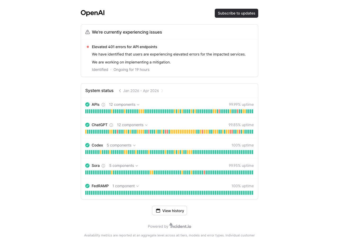Open View history
The width and height of the screenshot is (339, 238).
[x=169, y=210]
